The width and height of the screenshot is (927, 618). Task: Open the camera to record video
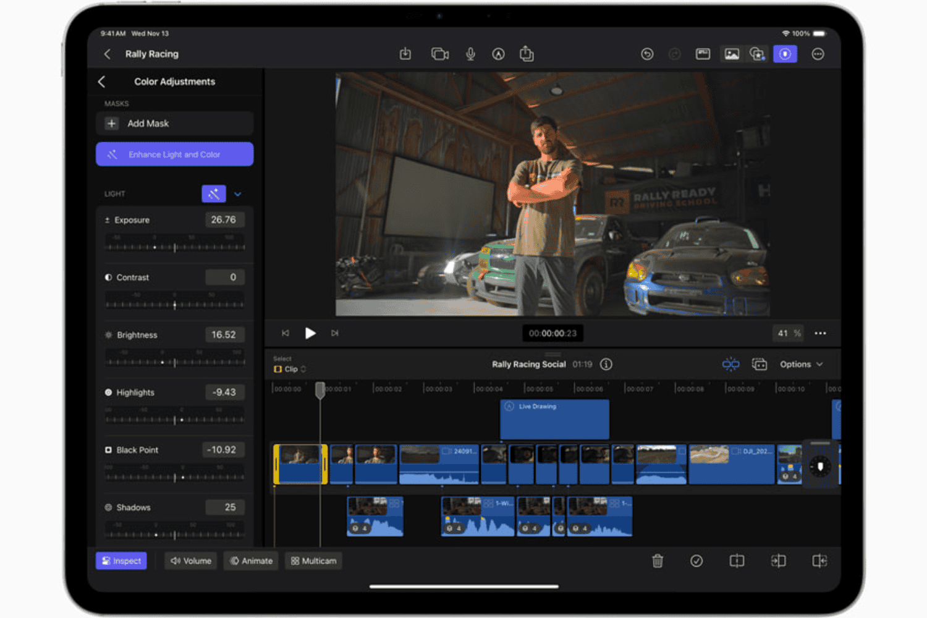point(439,54)
